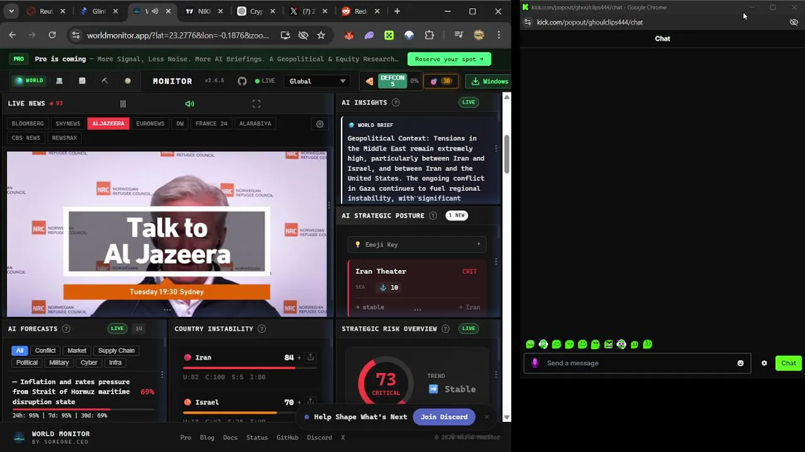Click the DEFCON 5 indicator badge
The height and width of the screenshot is (452, 805).
[392, 81]
